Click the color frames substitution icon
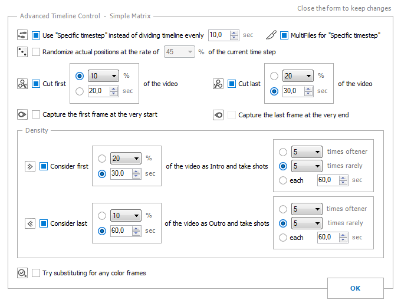 coord(22,273)
